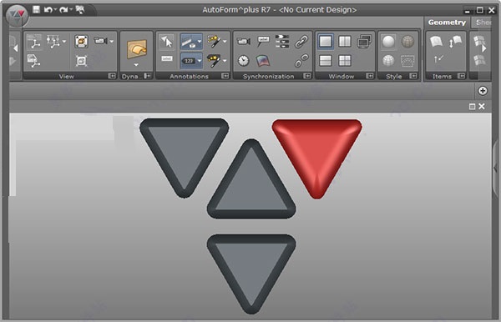Expand the Annotations group dialog launcher
501x322 pixels.
click(225, 76)
